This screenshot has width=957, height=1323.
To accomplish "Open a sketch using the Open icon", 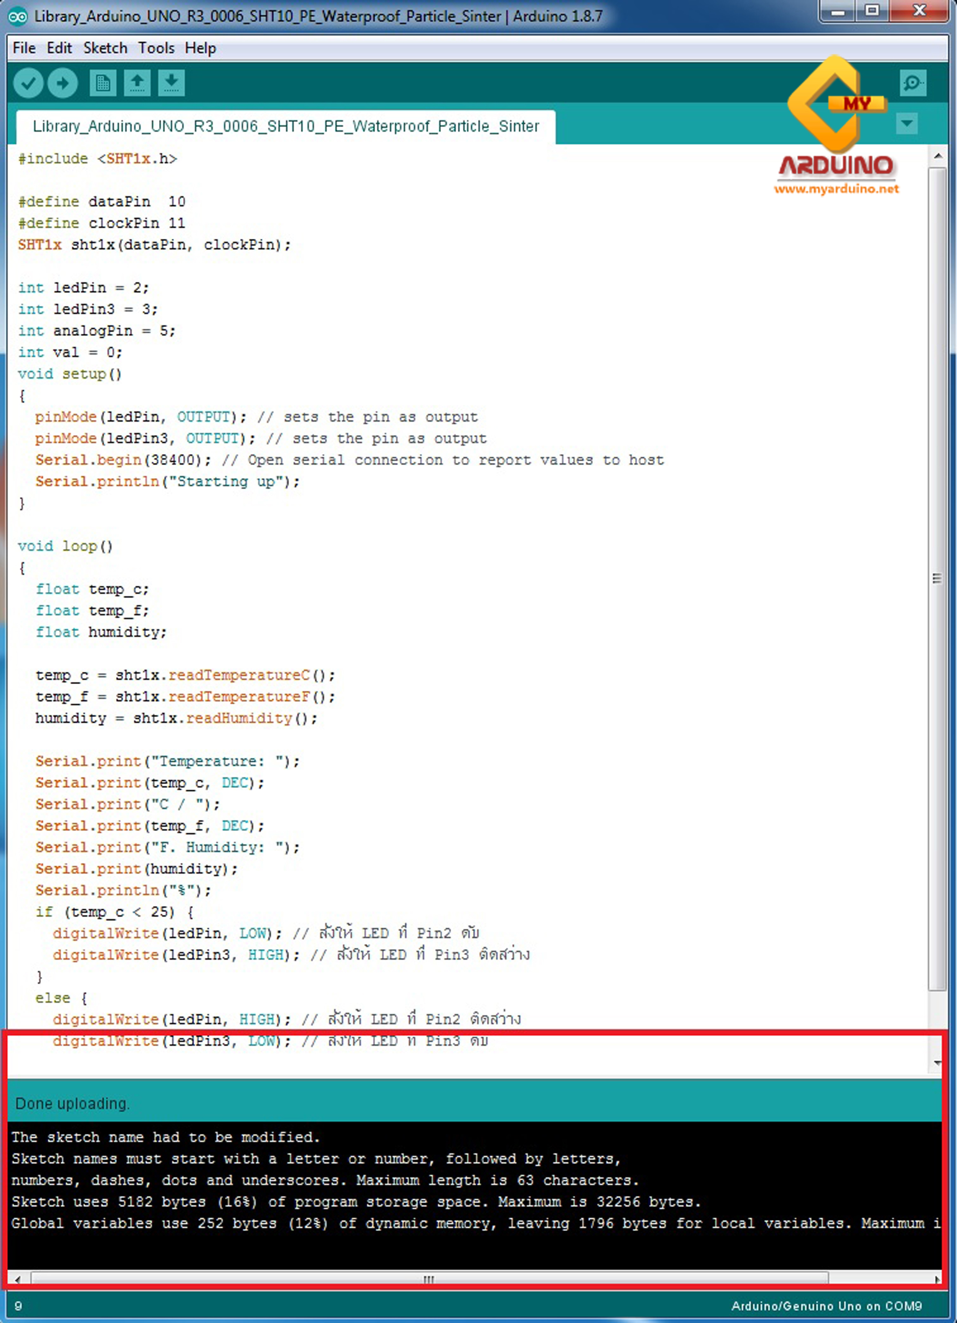I will click(x=138, y=83).
